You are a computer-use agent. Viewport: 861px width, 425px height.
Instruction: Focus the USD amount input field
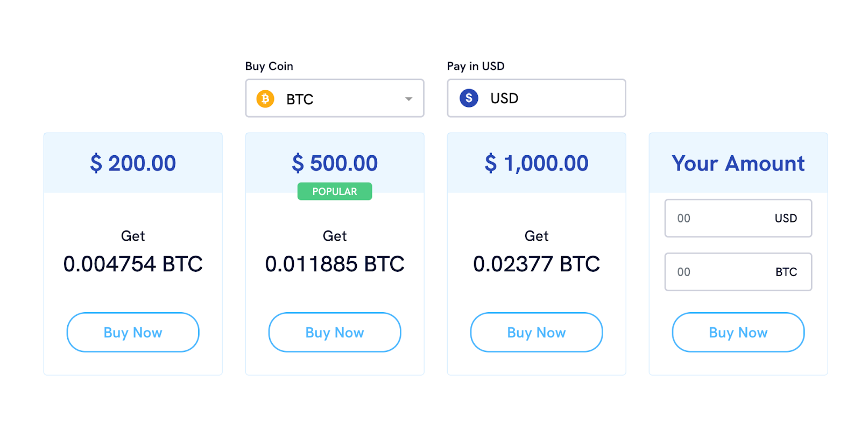(721, 218)
